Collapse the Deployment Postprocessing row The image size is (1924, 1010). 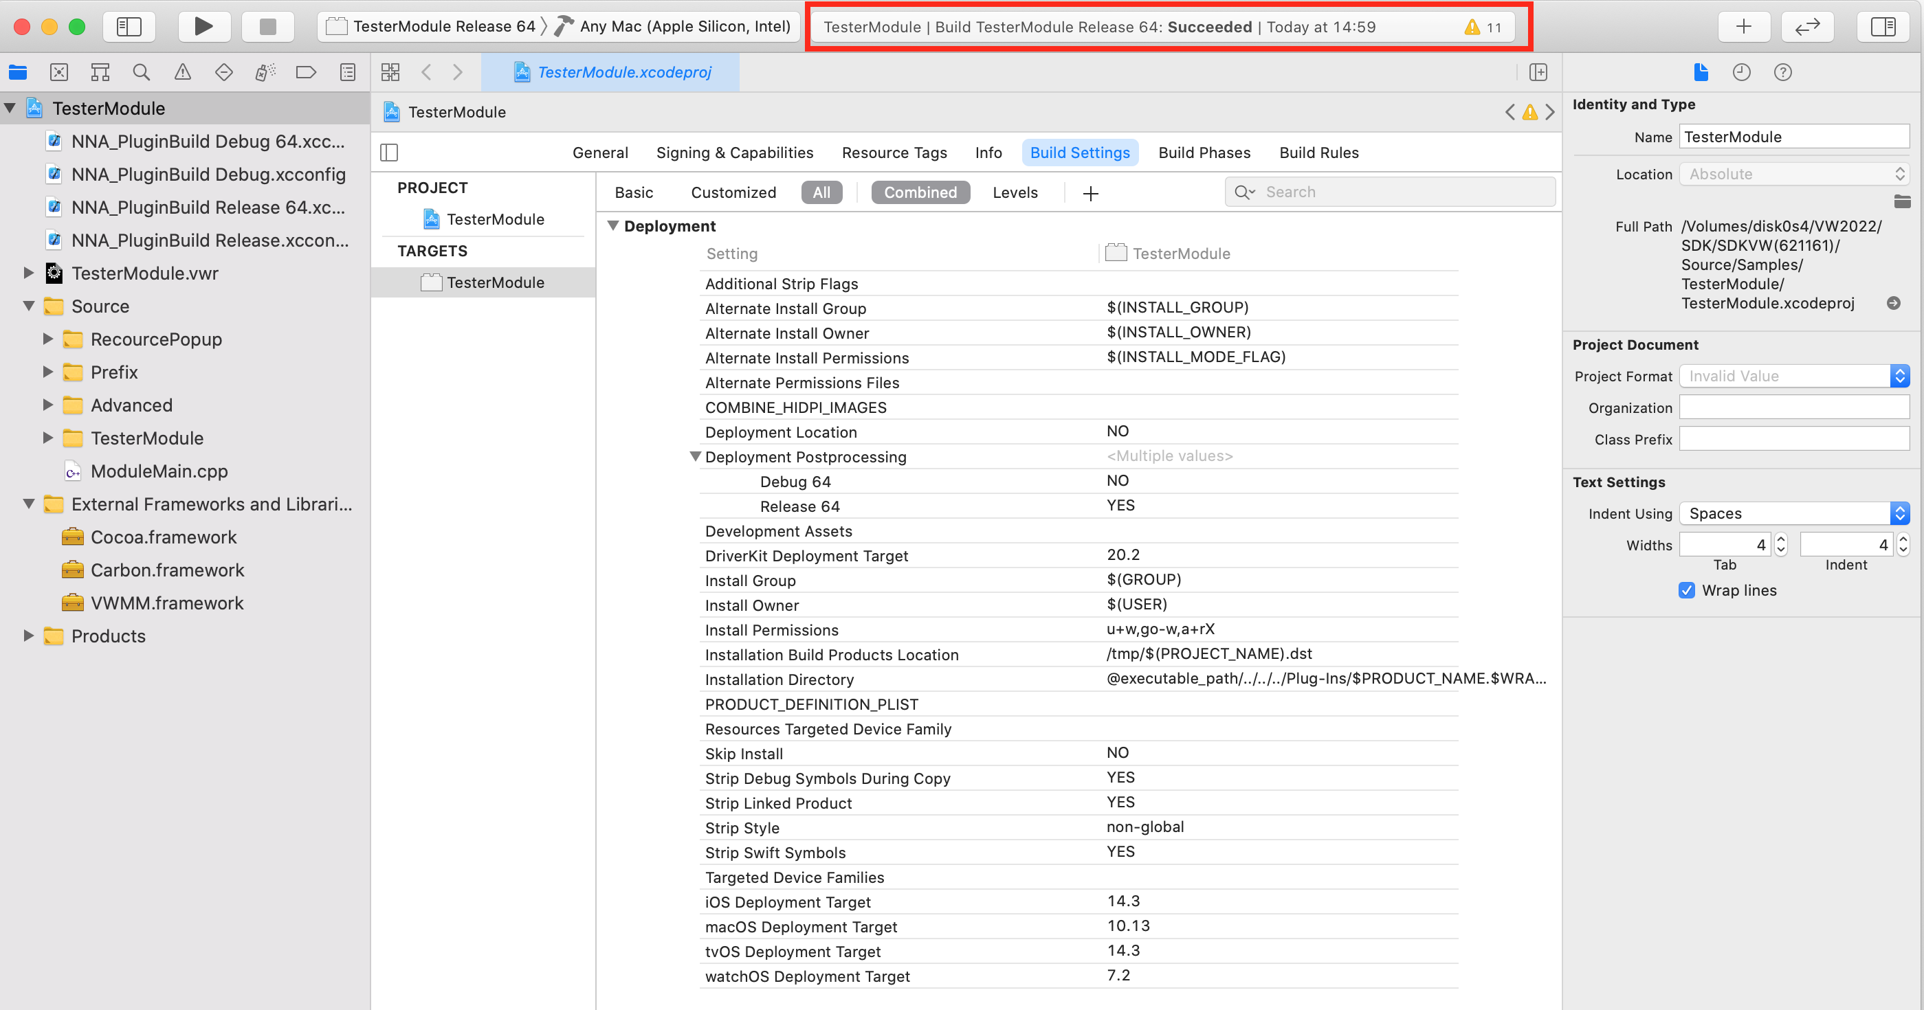click(x=696, y=456)
